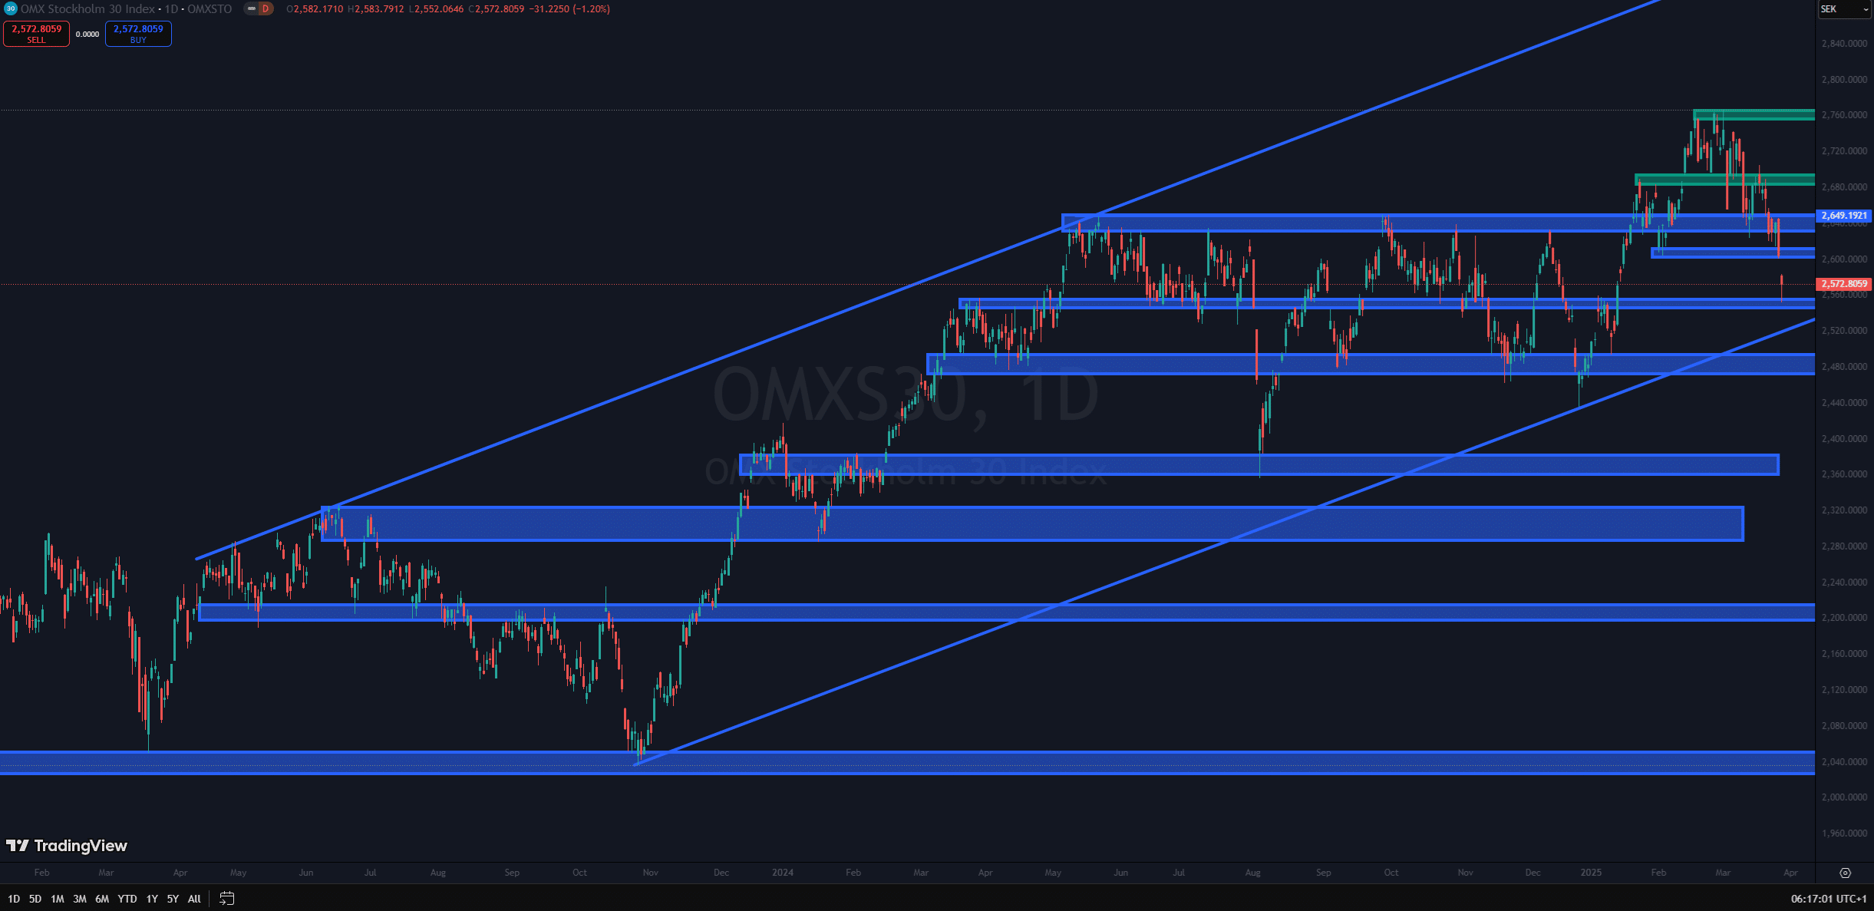Click the open value O2,582.1710
Viewport: 1874px width, 911px height.
click(315, 9)
